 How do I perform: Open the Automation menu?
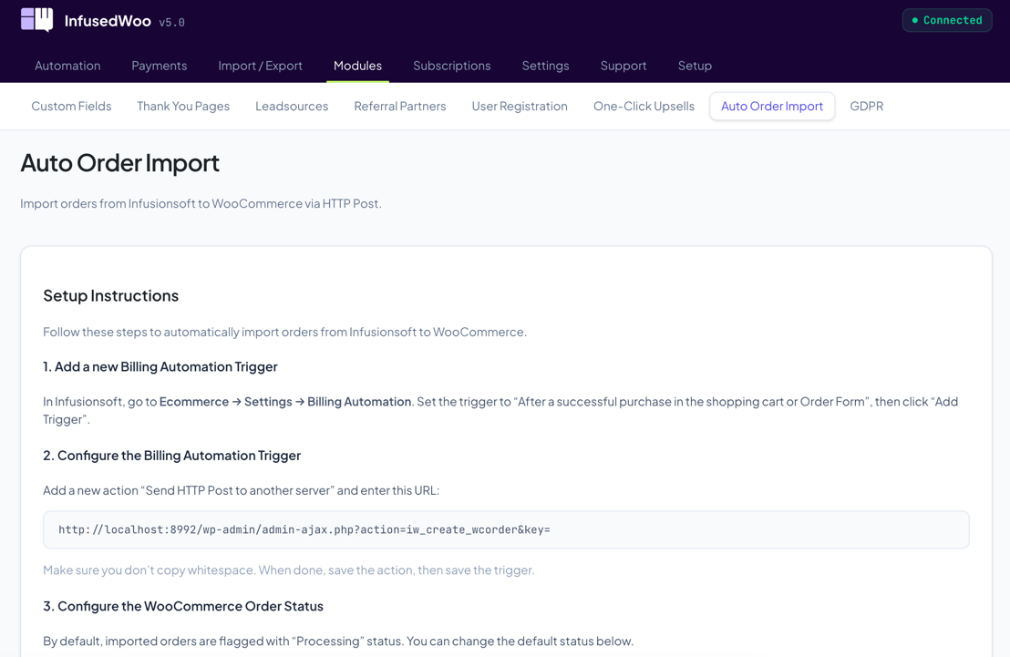(67, 65)
